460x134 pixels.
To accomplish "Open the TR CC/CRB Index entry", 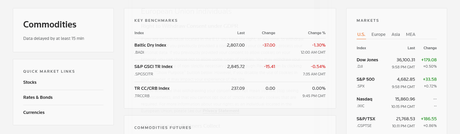I will [x=152, y=88].
